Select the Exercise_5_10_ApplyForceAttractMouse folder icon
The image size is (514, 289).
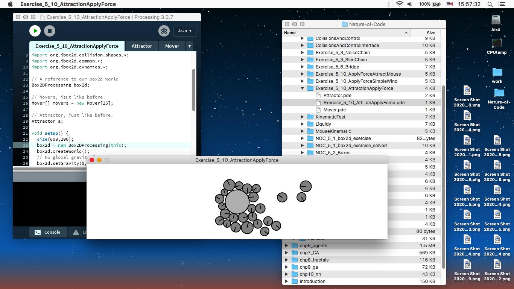[310, 74]
